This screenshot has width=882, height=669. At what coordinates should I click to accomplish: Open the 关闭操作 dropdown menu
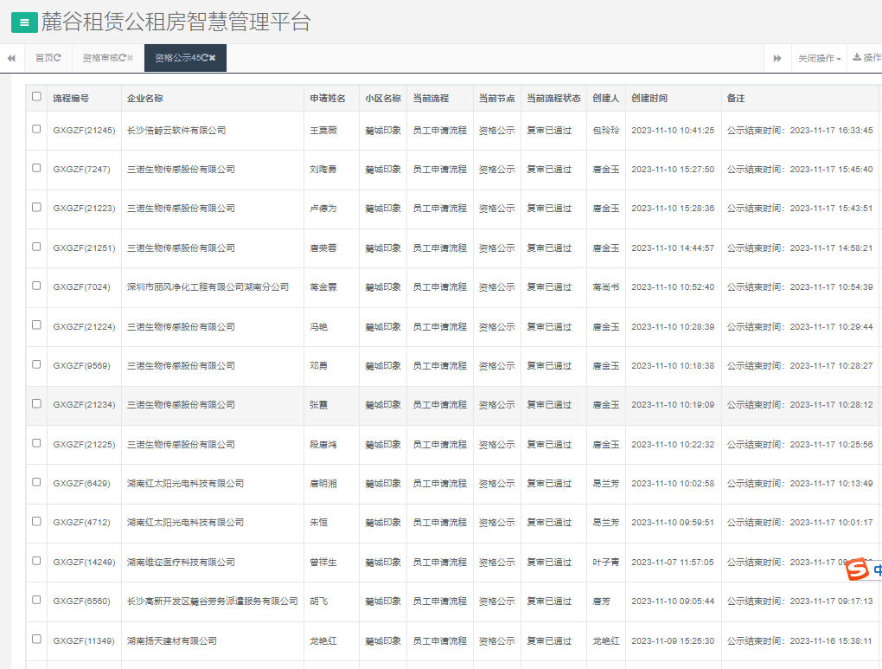(x=816, y=58)
